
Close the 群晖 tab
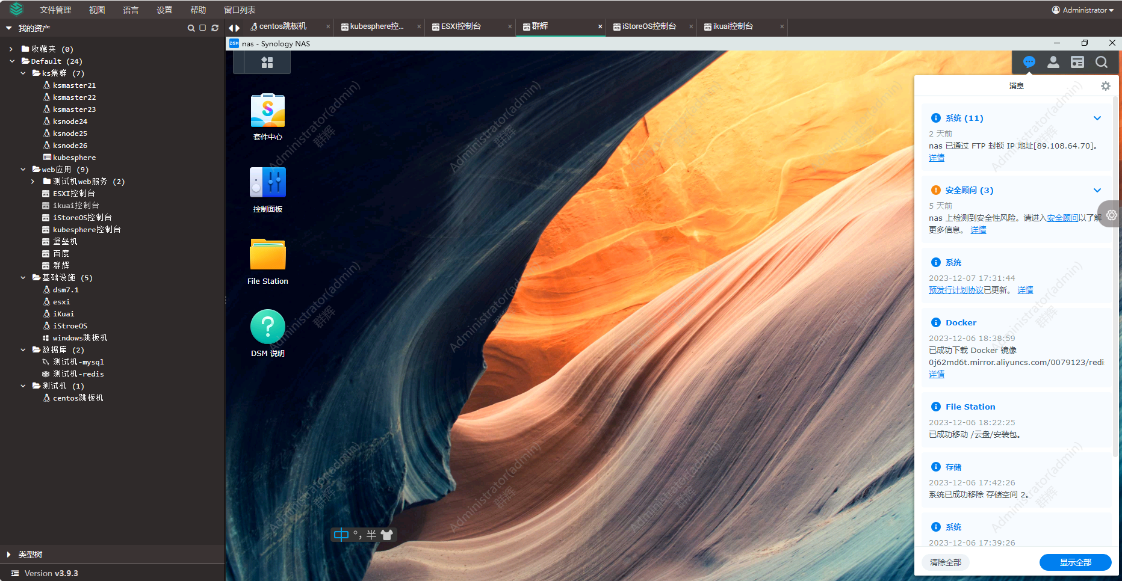pyautogui.click(x=600, y=26)
